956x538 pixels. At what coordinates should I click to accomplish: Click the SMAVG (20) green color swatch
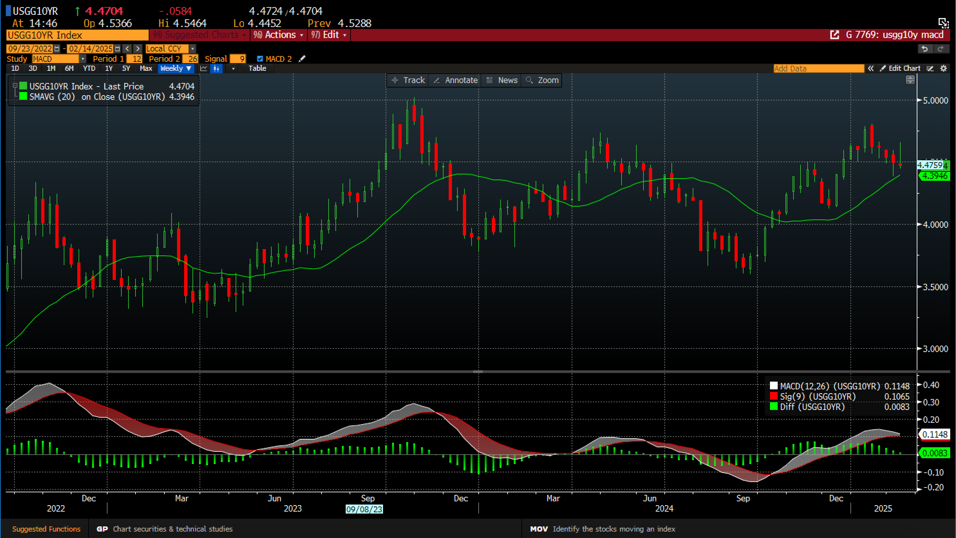pyautogui.click(x=23, y=97)
